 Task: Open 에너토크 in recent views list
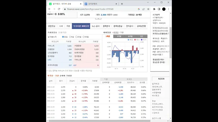156,95
